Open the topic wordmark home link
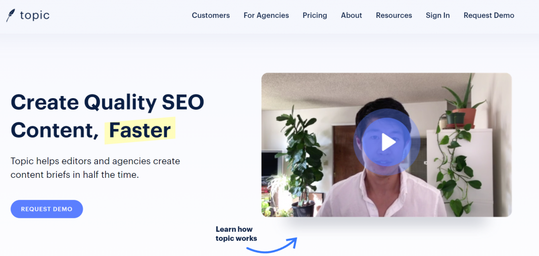Viewport: 539px width, 256px height. pyautogui.click(x=35, y=15)
